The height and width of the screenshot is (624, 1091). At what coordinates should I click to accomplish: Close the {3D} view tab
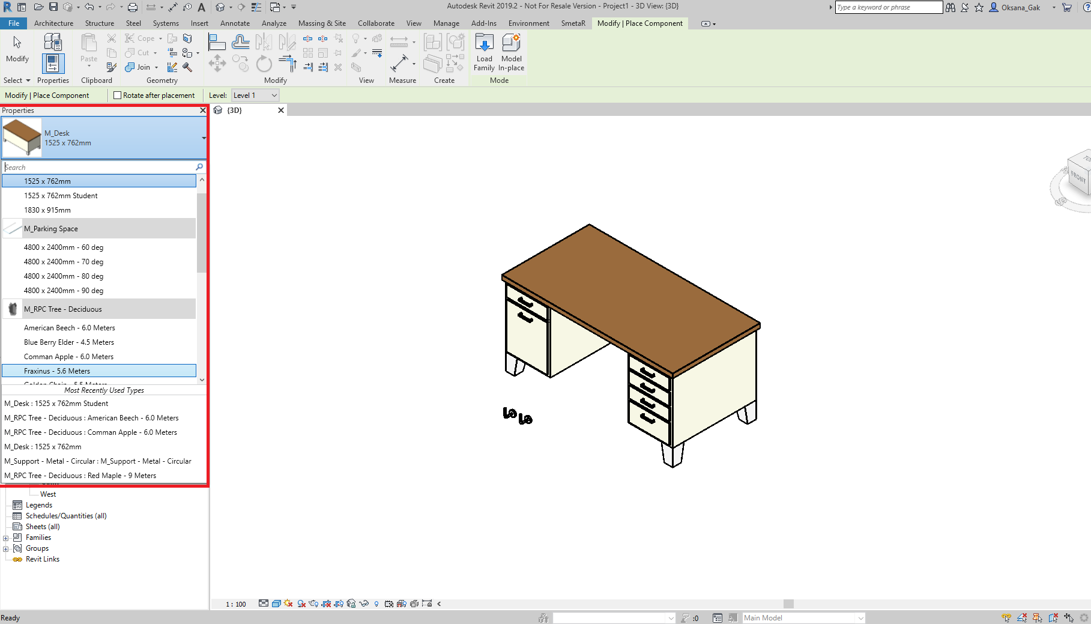coord(280,111)
